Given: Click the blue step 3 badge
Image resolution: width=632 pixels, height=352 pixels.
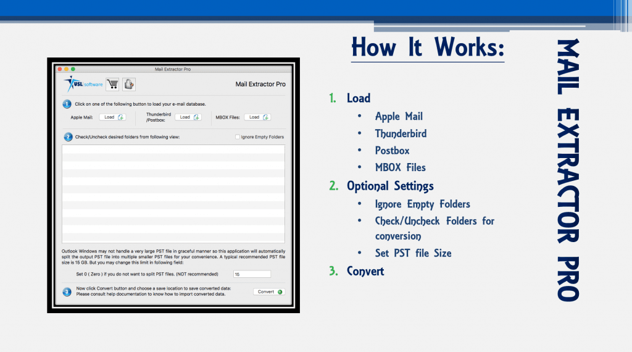Looking at the screenshot, I should pos(67,291).
